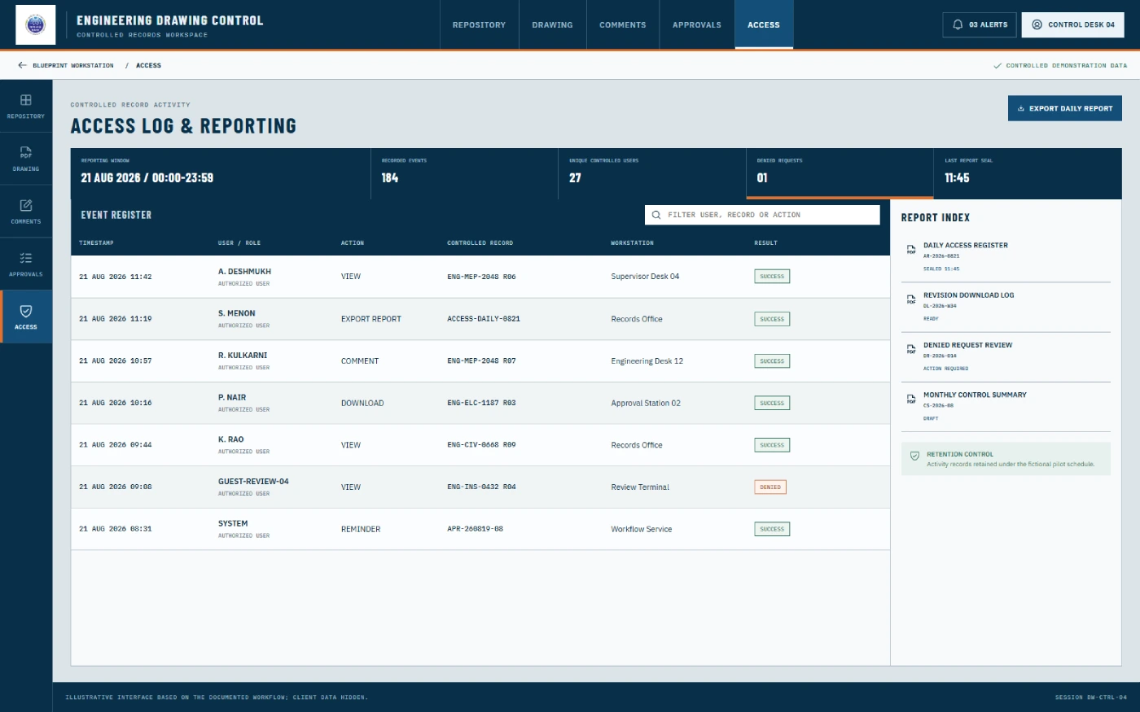The width and height of the screenshot is (1140, 712).
Task: Click the Download action in P. Nair row
Action: tap(362, 403)
